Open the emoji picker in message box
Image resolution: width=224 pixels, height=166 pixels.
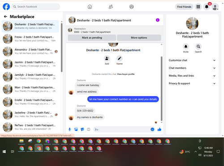[x=152, y=129]
